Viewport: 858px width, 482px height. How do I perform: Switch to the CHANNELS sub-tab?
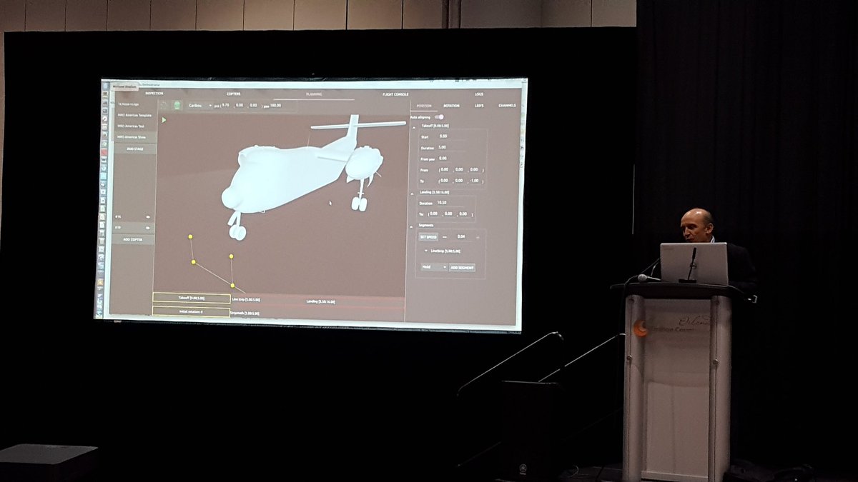click(x=507, y=106)
